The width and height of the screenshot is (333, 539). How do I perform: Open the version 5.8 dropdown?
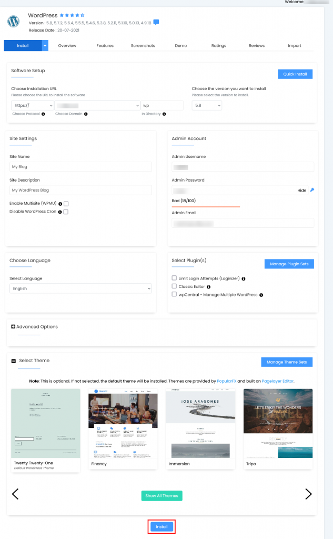pyautogui.click(x=207, y=105)
